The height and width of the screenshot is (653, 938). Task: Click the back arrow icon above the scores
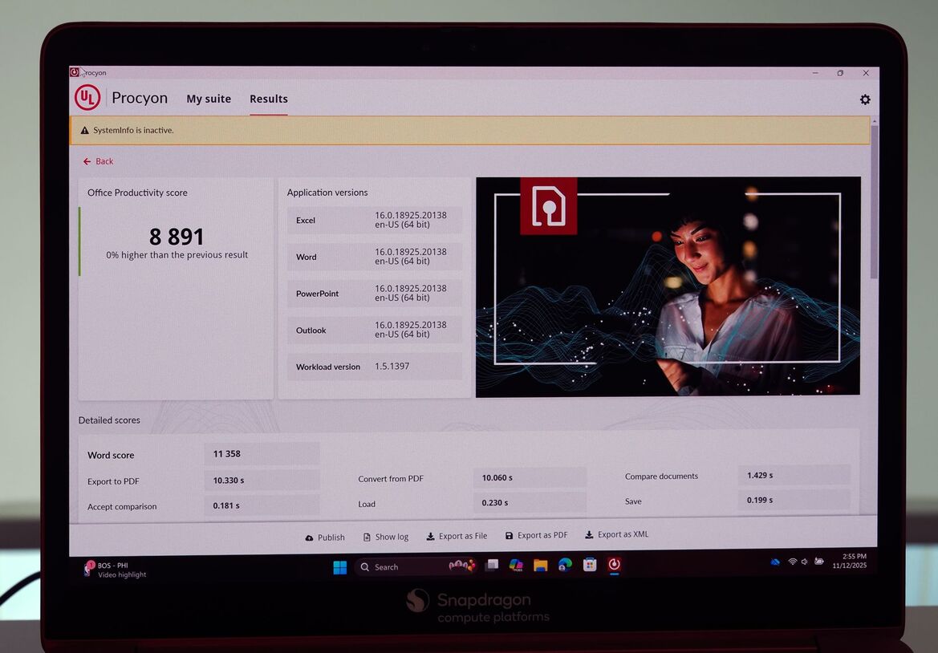(87, 161)
